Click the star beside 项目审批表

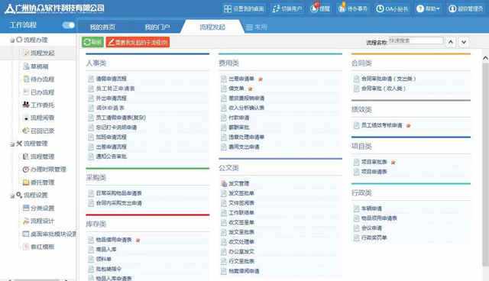click(x=393, y=163)
